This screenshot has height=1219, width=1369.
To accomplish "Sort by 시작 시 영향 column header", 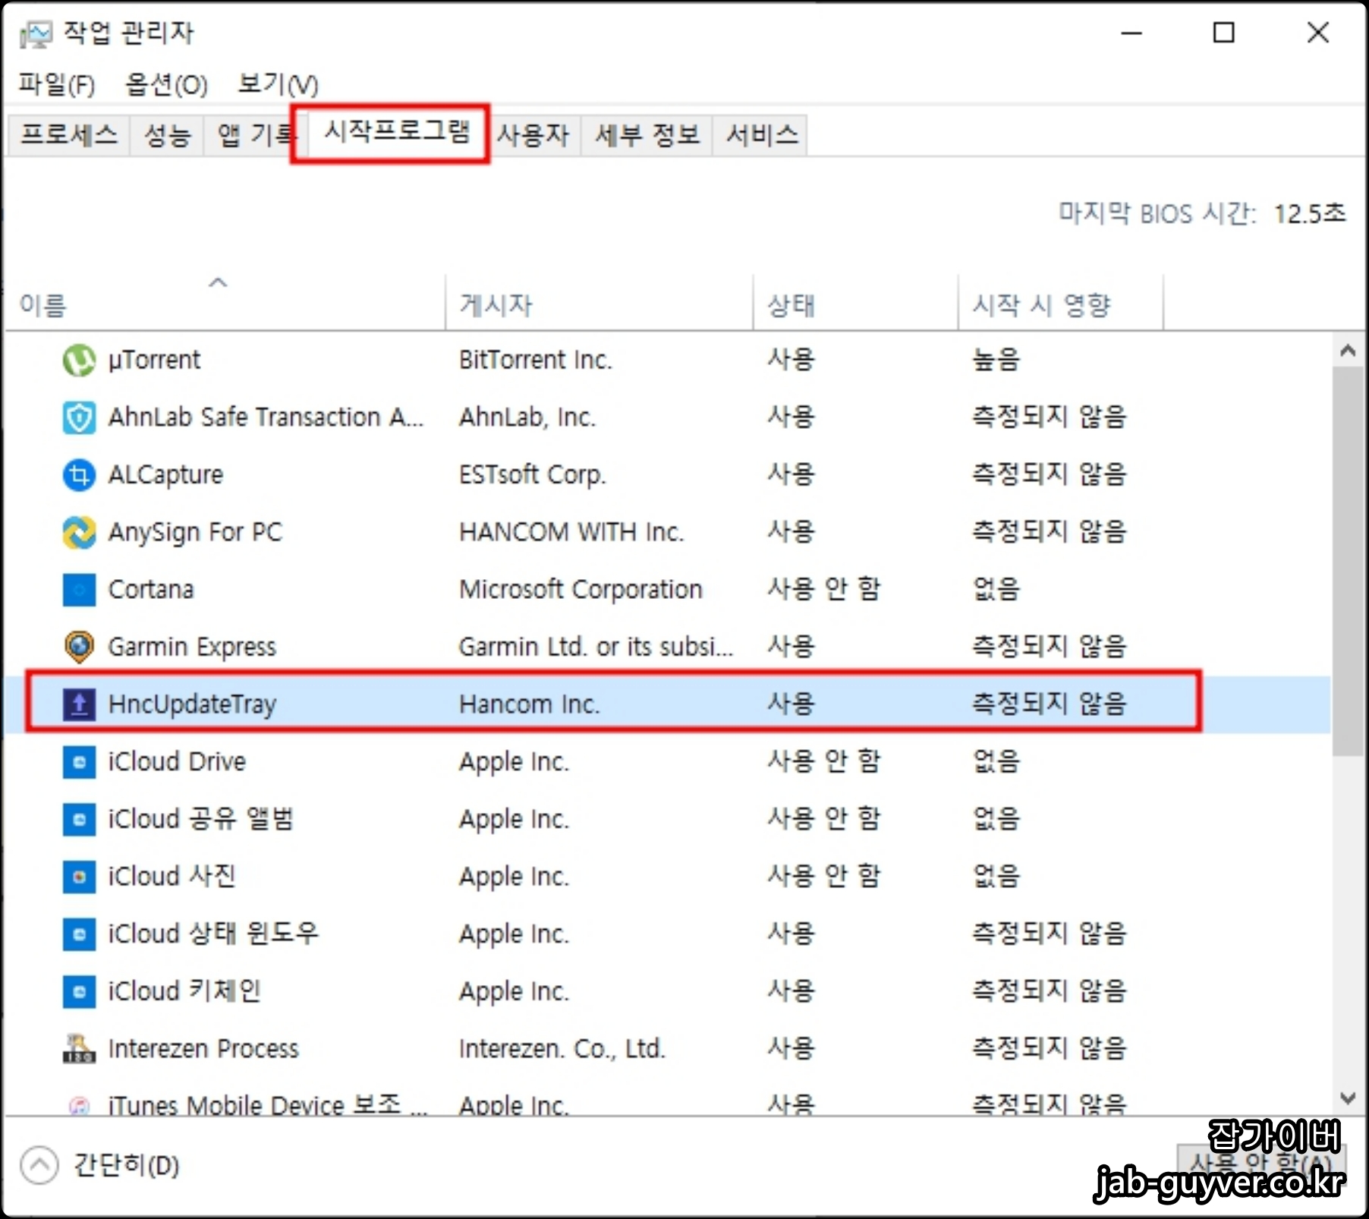I will tap(1061, 305).
